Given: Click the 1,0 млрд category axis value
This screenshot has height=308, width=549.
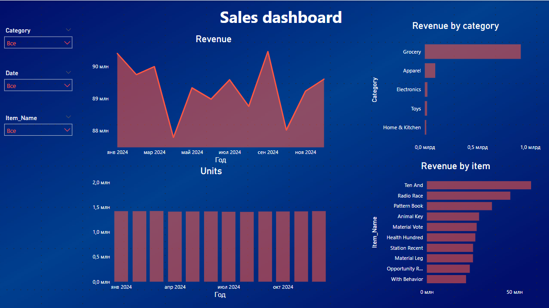Looking at the screenshot, I should point(530,147).
